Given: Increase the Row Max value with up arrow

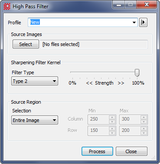Looking at the screenshot, I should coord(144,128).
